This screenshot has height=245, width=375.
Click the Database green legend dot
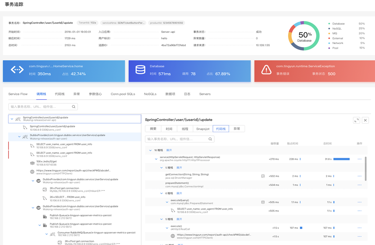pyautogui.click(x=329, y=24)
